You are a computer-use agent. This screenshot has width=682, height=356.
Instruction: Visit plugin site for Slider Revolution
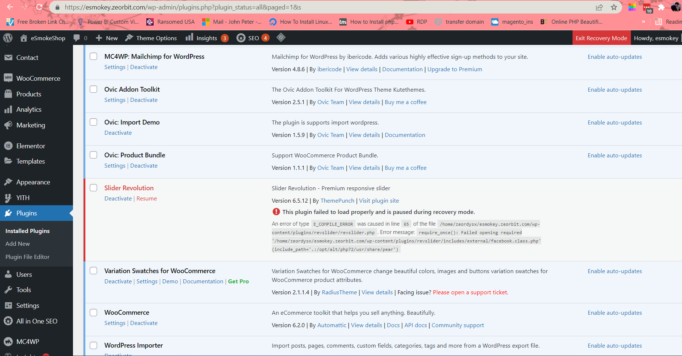click(379, 201)
